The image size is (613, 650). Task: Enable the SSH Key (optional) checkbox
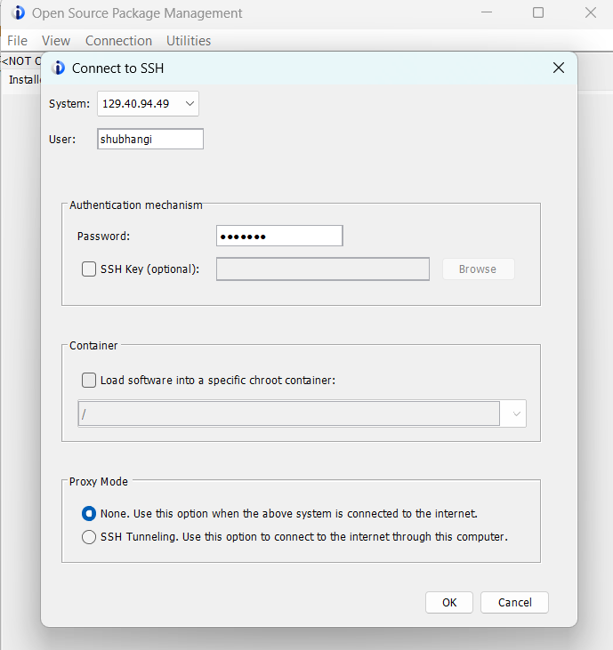89,269
